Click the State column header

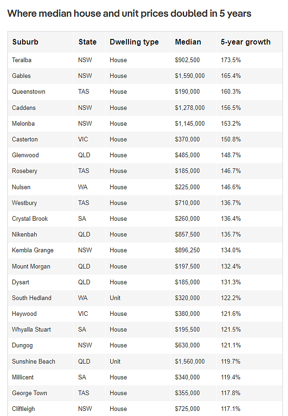tap(88, 42)
